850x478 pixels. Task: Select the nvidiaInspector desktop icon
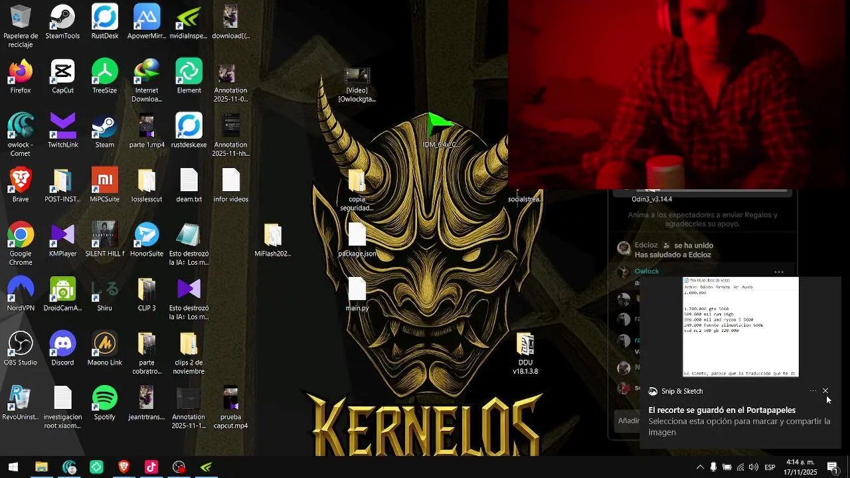189,22
